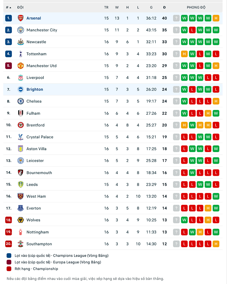Click the Liverpool club crest icon
Screen dimensions: 227x284
(20, 78)
